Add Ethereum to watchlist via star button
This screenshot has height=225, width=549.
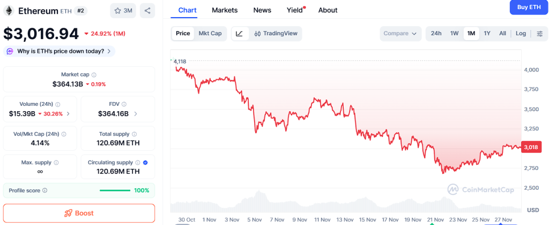123,10
